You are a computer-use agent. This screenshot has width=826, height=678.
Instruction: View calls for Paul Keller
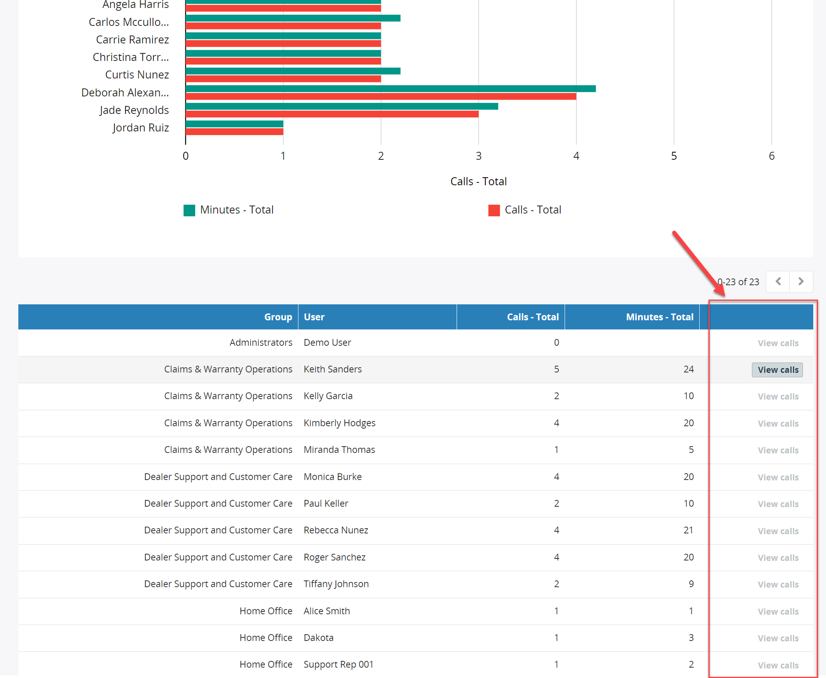tap(778, 504)
